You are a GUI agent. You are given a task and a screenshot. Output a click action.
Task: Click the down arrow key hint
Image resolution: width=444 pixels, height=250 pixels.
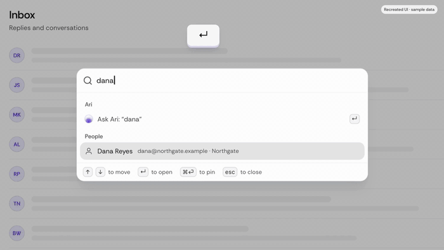click(100, 172)
